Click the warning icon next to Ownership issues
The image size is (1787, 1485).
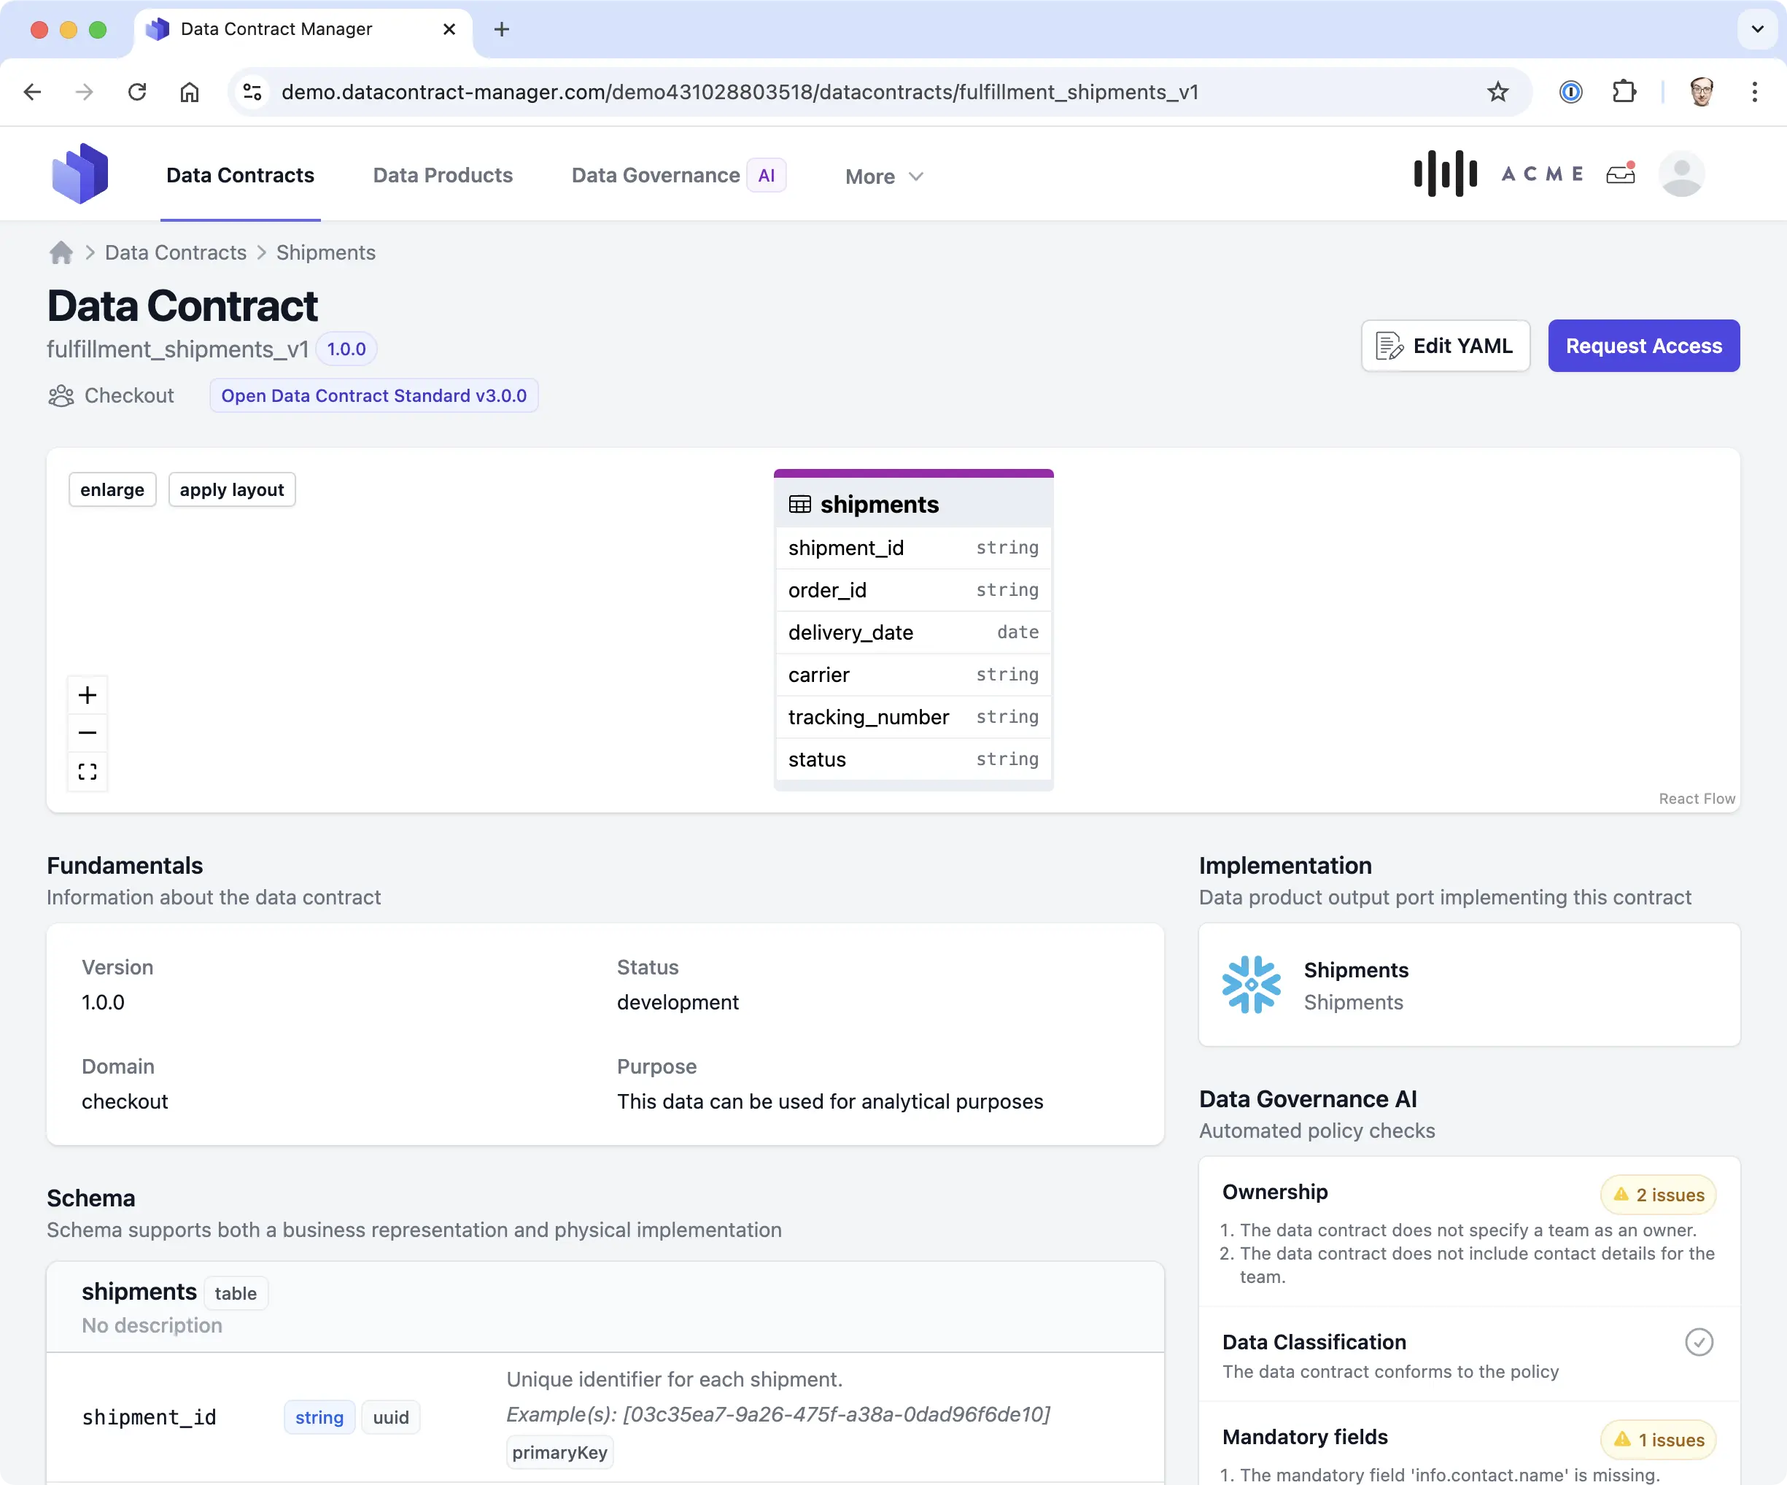[x=1621, y=1195]
